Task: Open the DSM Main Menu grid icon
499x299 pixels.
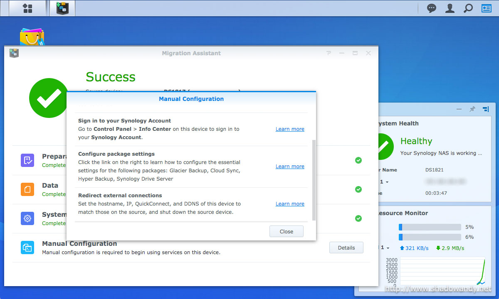Action: click(x=27, y=8)
